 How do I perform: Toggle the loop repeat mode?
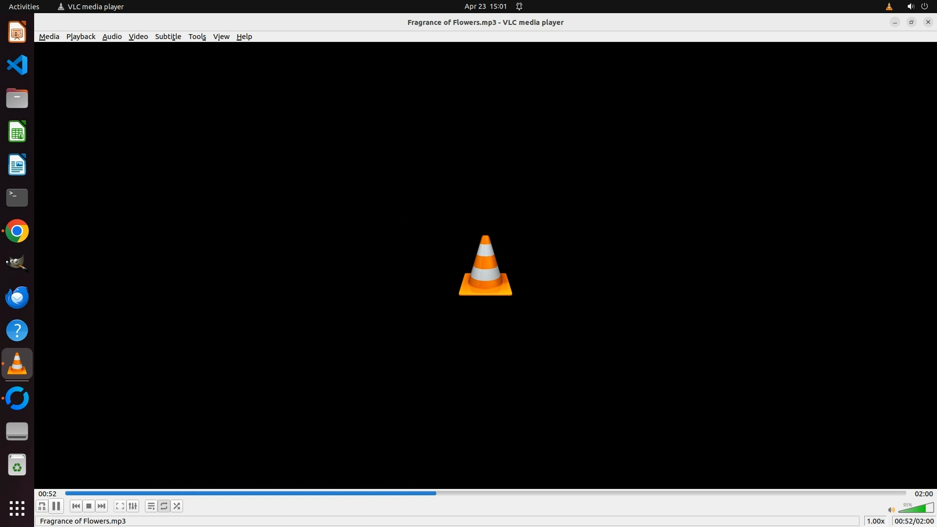point(164,506)
